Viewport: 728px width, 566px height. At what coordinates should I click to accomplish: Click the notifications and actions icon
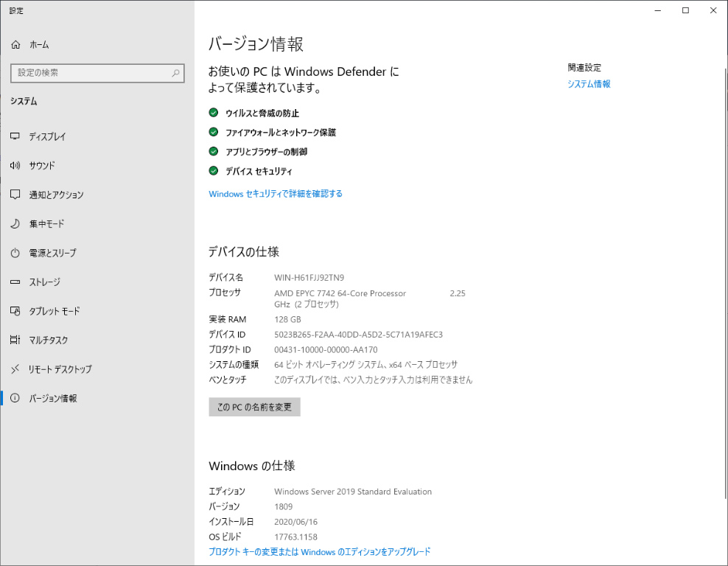[15, 195]
